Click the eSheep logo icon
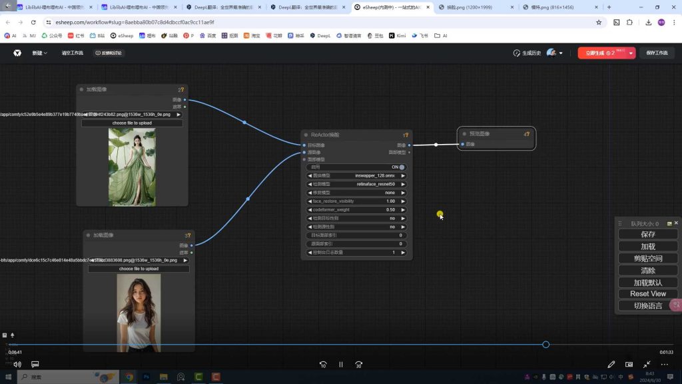This screenshot has height=384, width=682. 17,53
